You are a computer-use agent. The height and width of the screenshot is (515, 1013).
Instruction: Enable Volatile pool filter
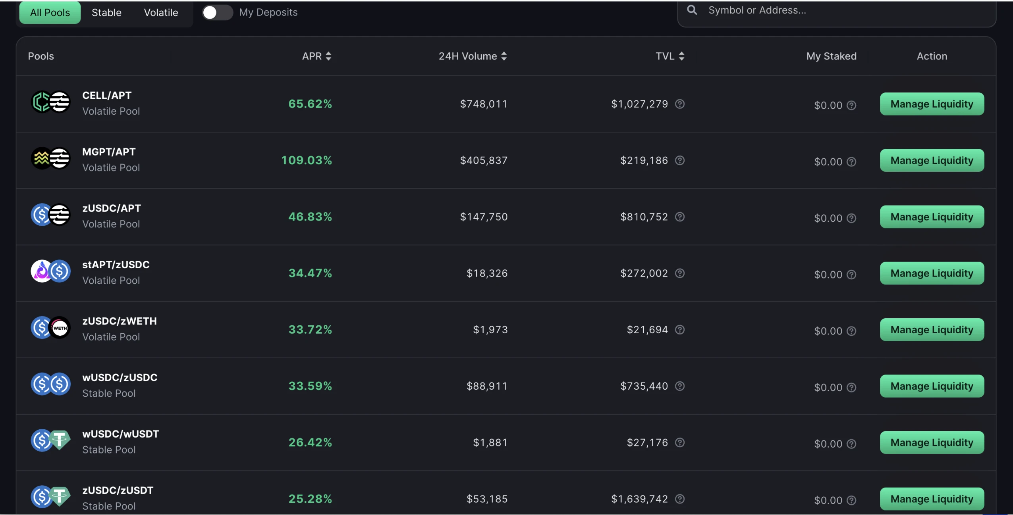[x=161, y=12]
